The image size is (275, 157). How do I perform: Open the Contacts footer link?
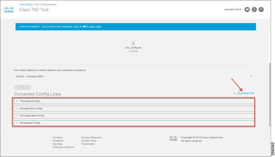click(x=58, y=138)
